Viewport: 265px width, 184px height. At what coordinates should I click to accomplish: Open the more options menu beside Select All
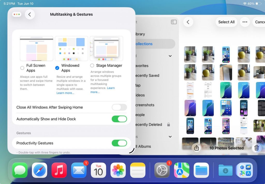245,22
